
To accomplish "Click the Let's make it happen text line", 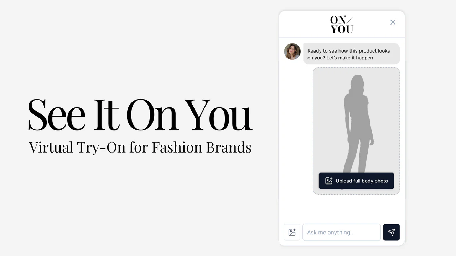I will click(x=350, y=58).
